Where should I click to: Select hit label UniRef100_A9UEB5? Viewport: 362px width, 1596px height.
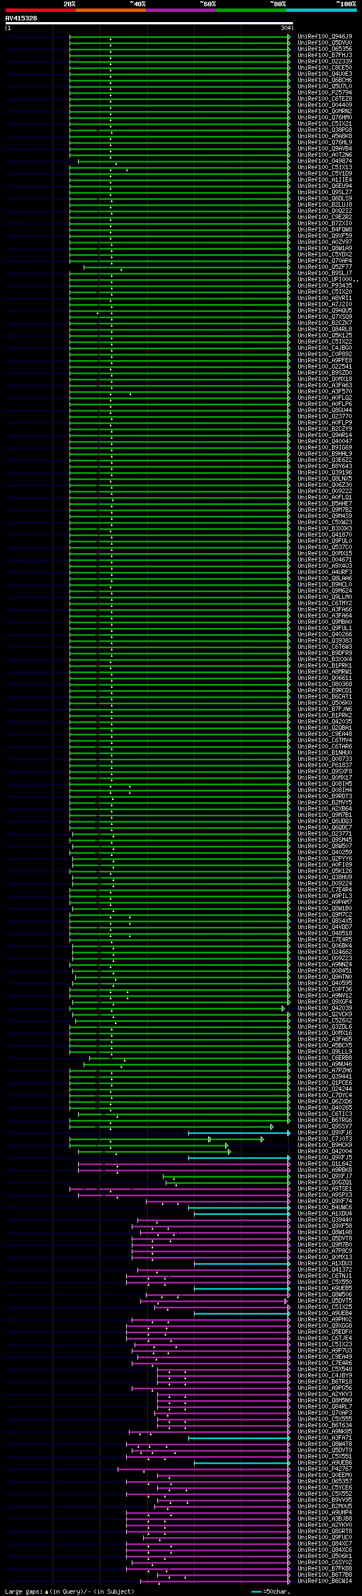coord(325,1288)
